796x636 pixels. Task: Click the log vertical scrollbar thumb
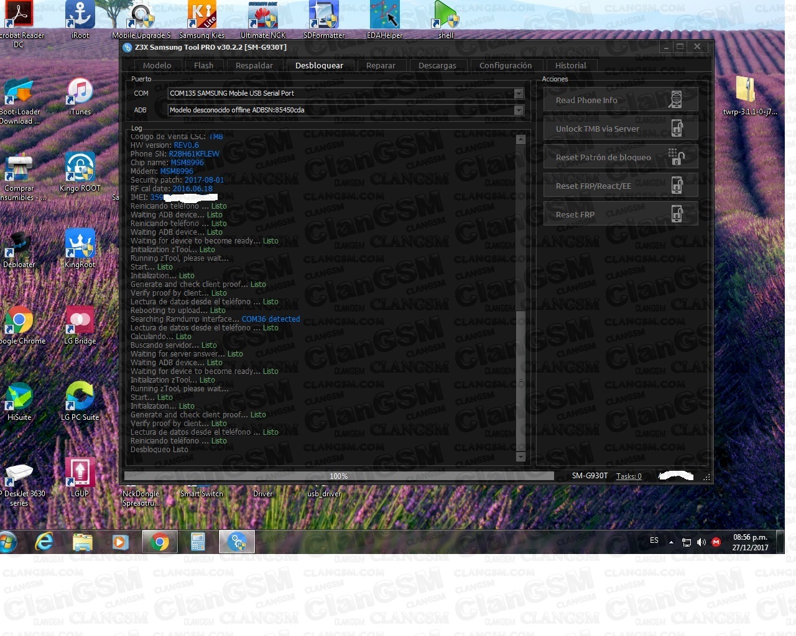click(x=521, y=381)
